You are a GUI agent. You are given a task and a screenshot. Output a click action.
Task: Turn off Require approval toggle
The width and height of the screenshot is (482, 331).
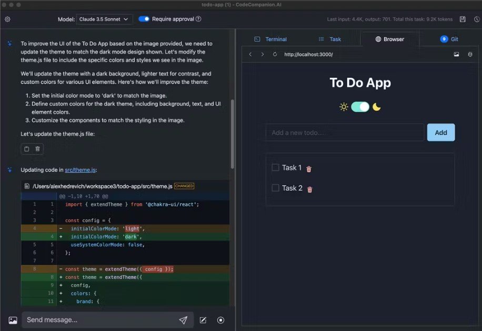coord(144,19)
